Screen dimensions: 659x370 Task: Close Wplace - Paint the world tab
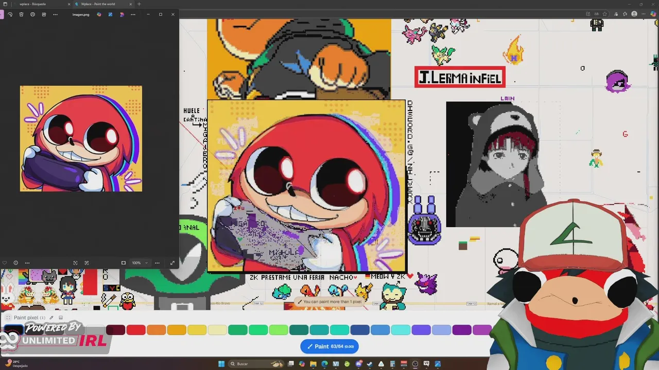tap(131, 4)
